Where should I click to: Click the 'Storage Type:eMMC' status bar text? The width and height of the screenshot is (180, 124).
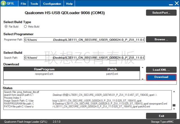point(162,122)
